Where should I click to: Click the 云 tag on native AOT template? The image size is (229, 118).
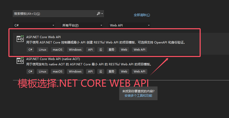click(101, 71)
